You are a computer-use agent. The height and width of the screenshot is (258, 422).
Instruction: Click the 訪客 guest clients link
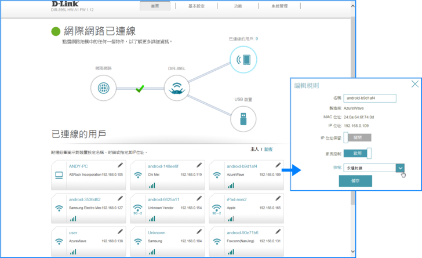tap(268, 150)
